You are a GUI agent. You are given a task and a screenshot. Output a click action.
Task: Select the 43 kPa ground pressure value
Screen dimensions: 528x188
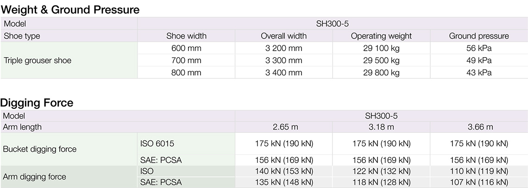coord(479,72)
